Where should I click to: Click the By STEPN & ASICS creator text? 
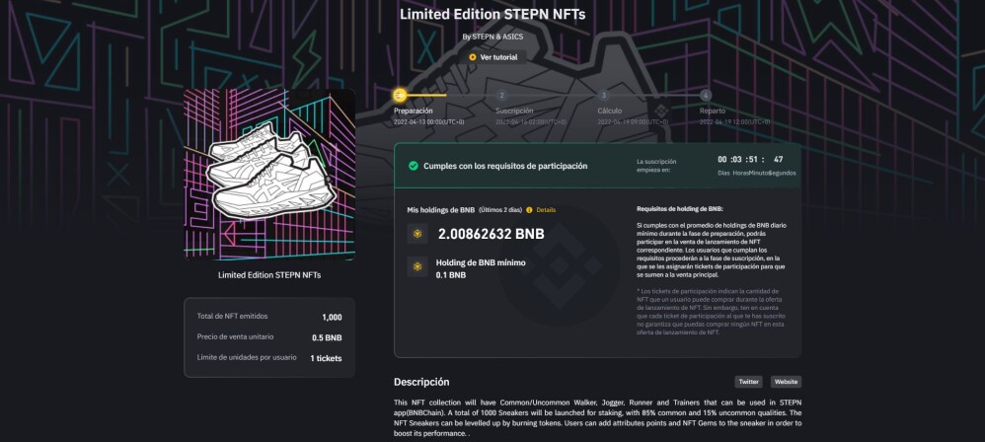coord(492,37)
